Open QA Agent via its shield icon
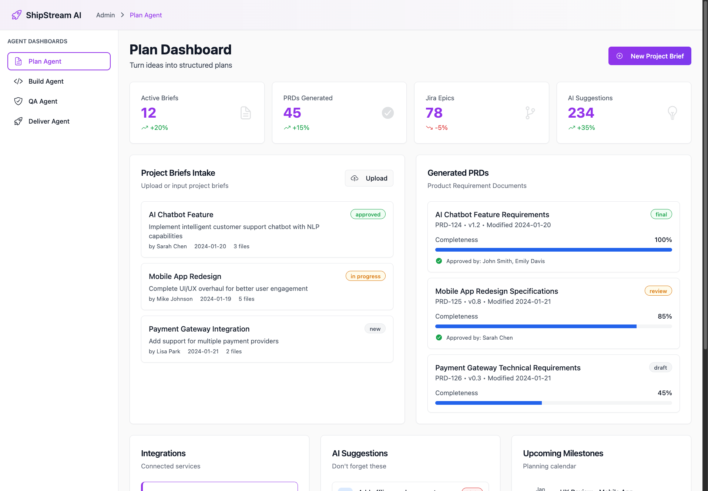Viewport: 708px width, 491px height. [19, 101]
